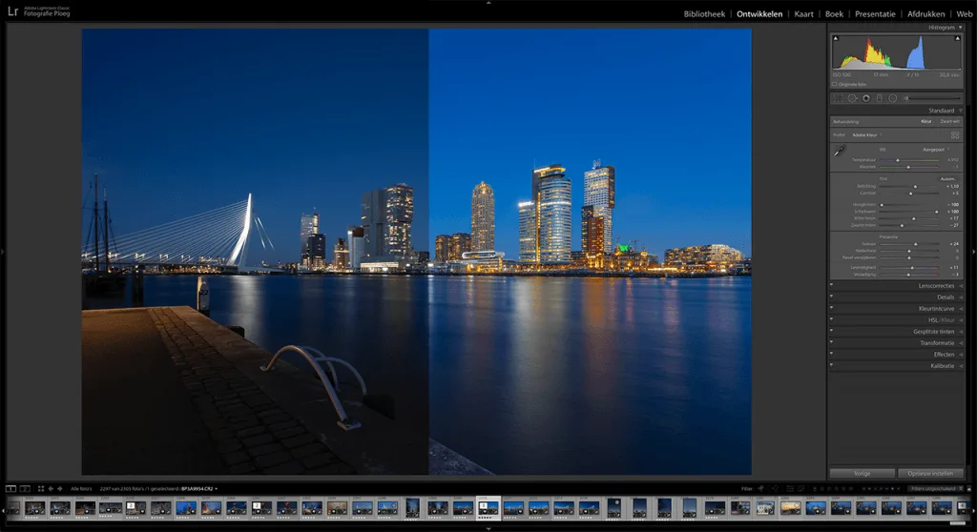Select the Graduated Filter tool icon
Screen dimensions: 977x532
click(x=879, y=98)
